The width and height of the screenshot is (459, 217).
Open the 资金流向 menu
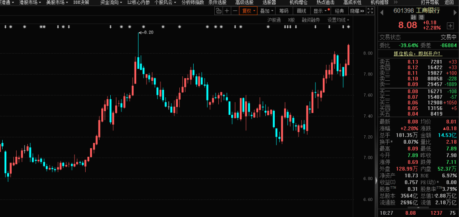[x=111, y=2]
